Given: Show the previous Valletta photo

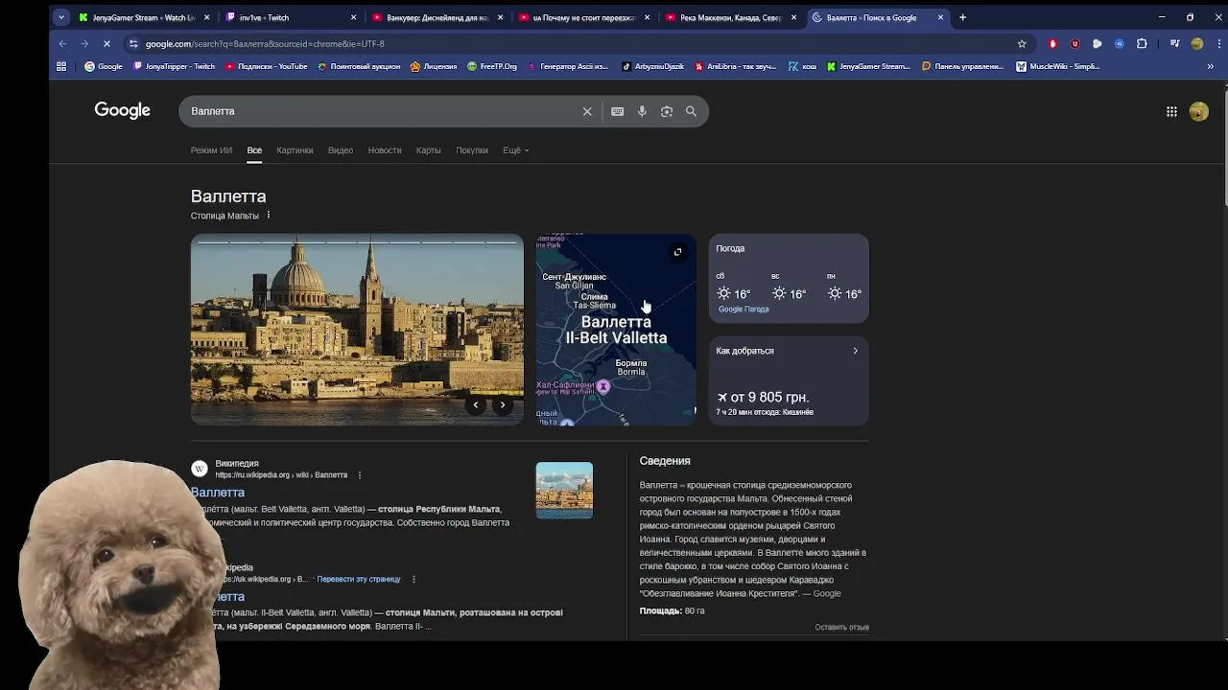Looking at the screenshot, I should coord(476,404).
